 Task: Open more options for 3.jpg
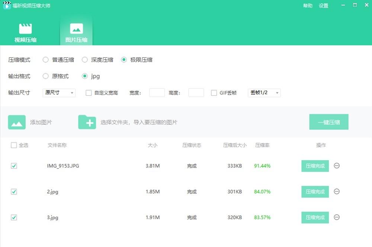pos(337,217)
